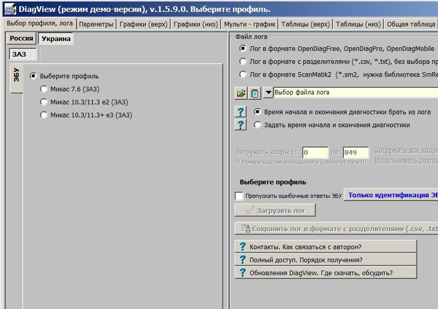Screen dimensions: 438x309
Task: Click the 'Загрузить лог' button
Action: coord(275,210)
